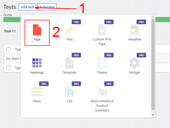The height and width of the screenshot is (128, 170).
Task: Select the CSS braces file icon
Action: coord(69,92)
